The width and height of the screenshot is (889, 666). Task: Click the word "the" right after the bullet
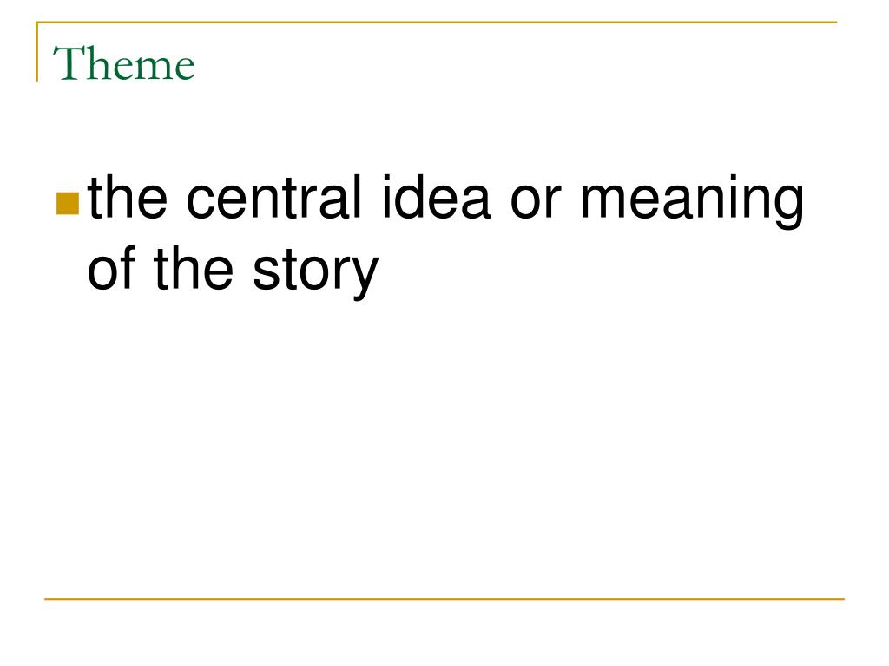(128, 197)
